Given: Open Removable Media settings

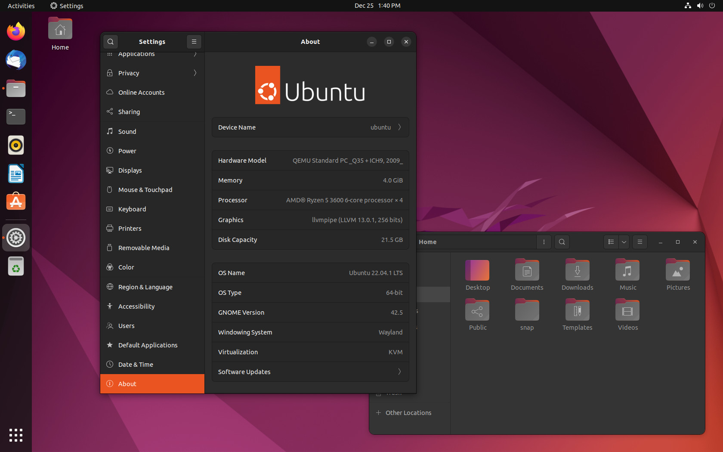Looking at the screenshot, I should 152,248.
